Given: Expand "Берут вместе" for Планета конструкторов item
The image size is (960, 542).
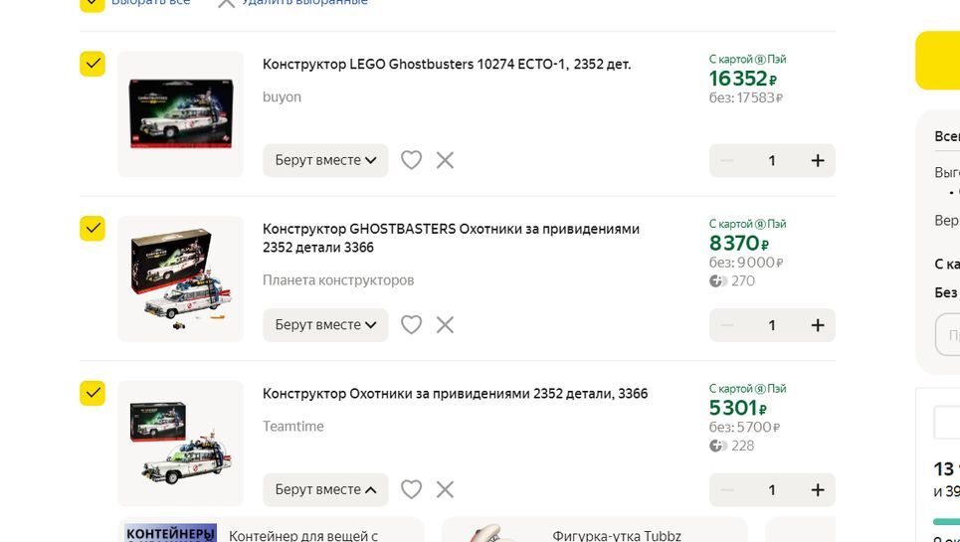Looking at the screenshot, I should tap(325, 325).
